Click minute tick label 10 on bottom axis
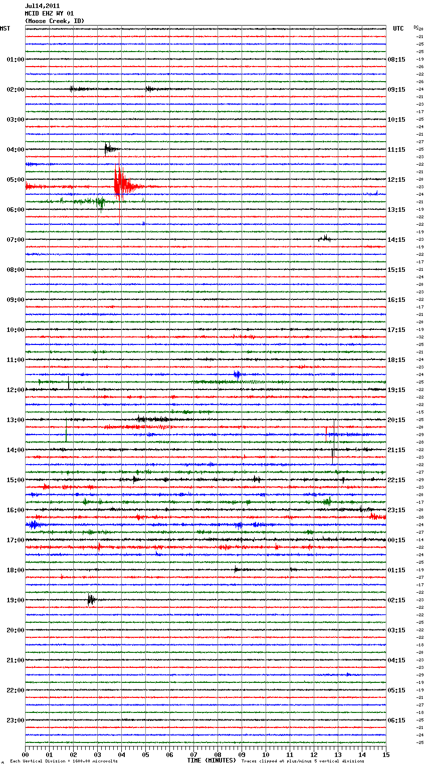 coord(266,754)
